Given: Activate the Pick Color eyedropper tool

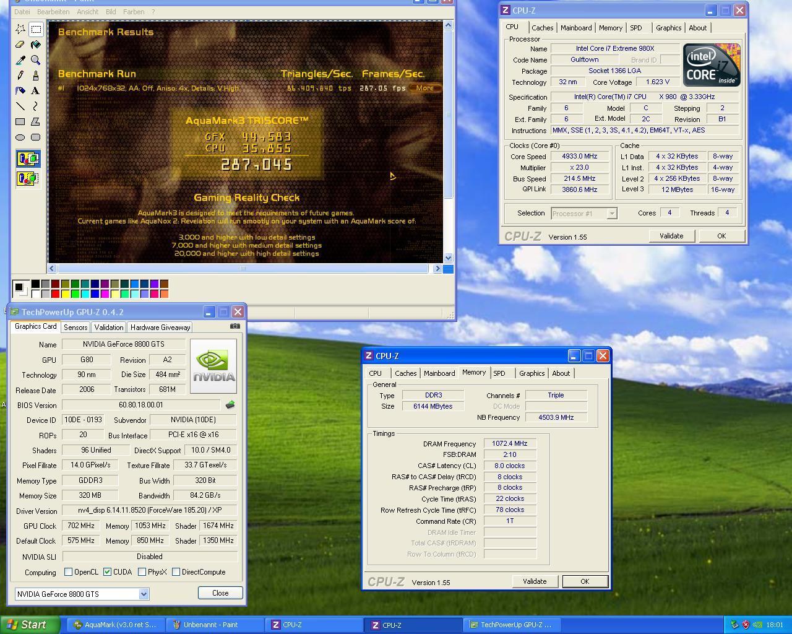Looking at the screenshot, I should click(x=20, y=60).
